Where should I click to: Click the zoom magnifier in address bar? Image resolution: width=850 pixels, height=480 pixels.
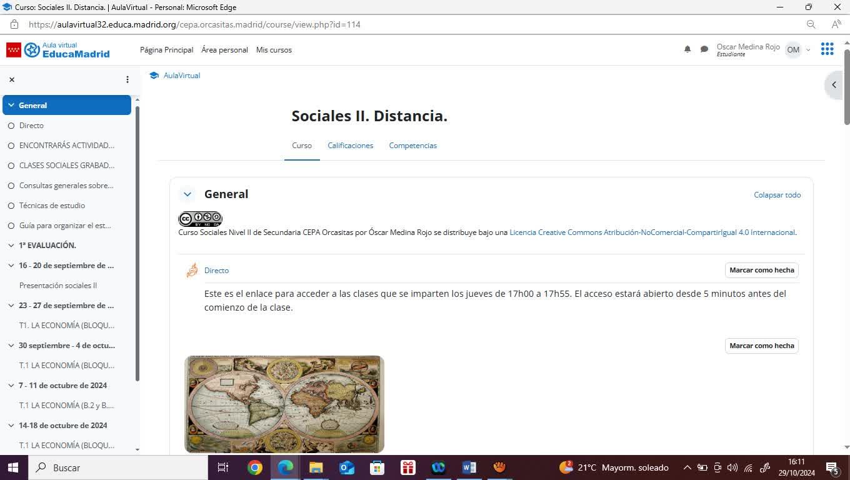[x=811, y=24]
